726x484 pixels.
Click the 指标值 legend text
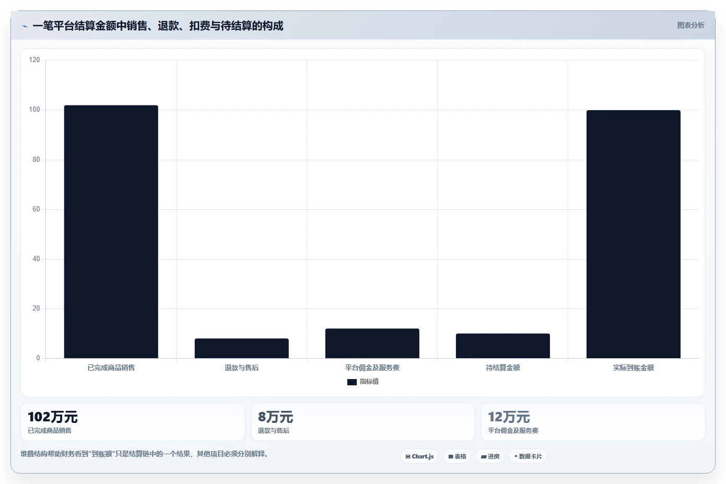369,382
